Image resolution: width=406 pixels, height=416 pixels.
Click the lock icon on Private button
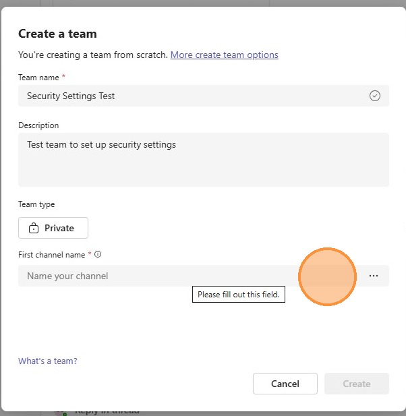[x=34, y=229]
